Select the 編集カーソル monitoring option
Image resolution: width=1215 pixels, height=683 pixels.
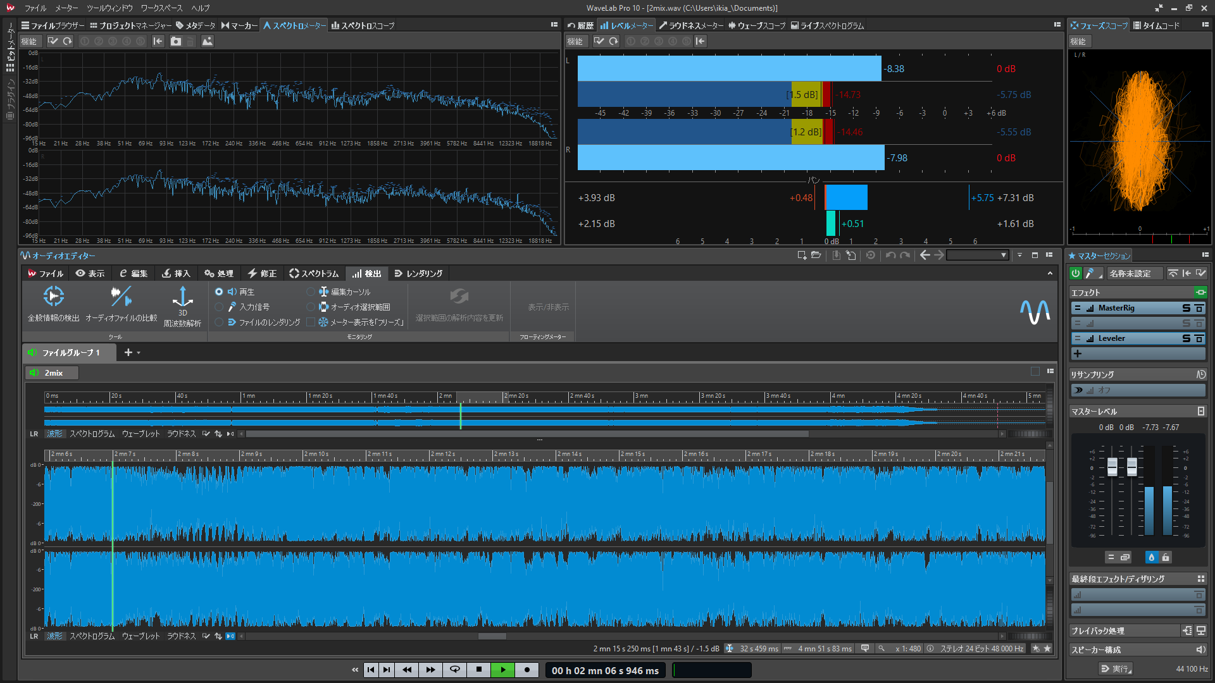pos(310,292)
